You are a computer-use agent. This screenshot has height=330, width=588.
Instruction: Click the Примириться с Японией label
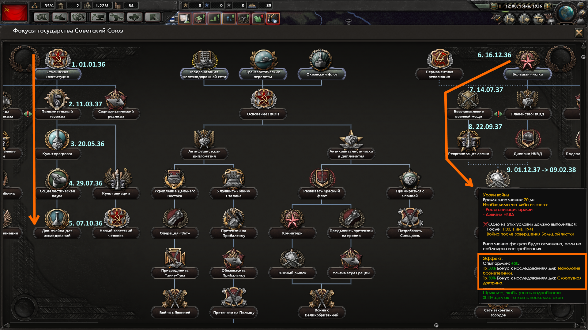[x=410, y=193]
